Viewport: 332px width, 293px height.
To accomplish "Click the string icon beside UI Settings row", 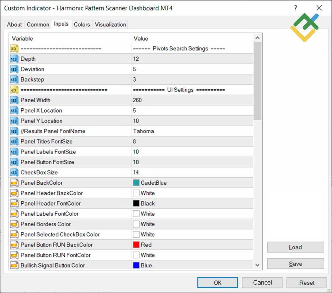I will [x=14, y=90].
